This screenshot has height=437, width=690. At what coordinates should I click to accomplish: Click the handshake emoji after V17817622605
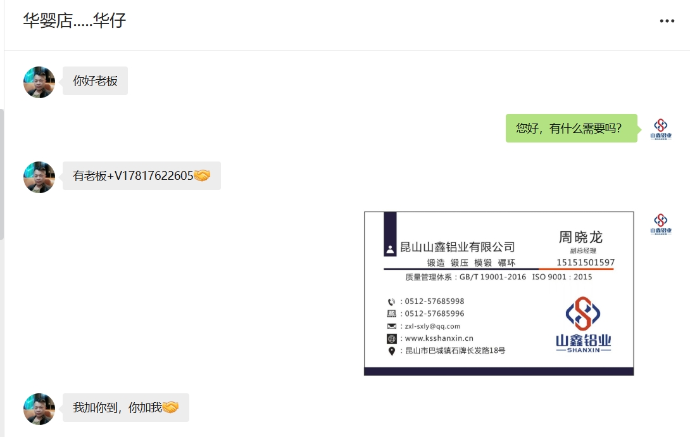[202, 175]
